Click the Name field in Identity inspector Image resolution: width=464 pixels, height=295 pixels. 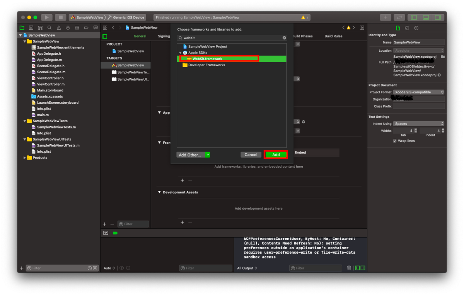tap(419, 42)
